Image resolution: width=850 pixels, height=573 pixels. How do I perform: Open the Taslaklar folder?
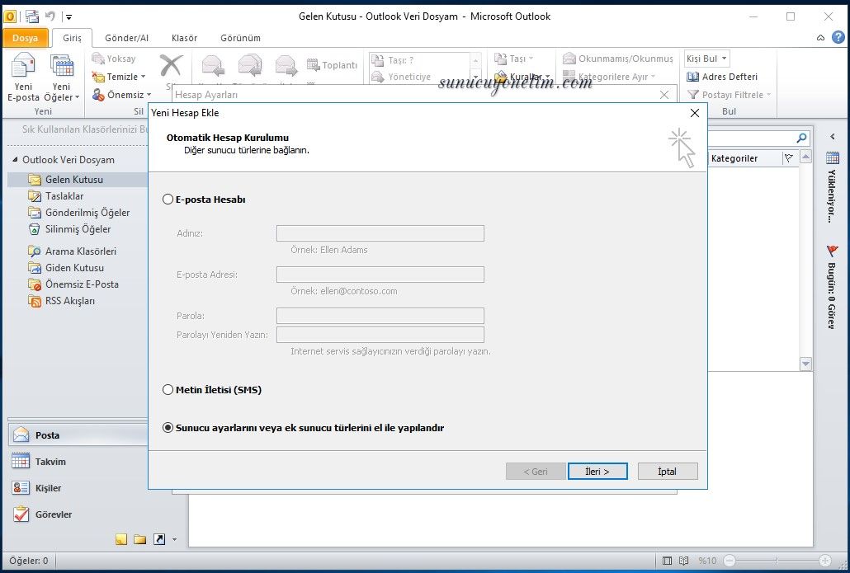(64, 196)
